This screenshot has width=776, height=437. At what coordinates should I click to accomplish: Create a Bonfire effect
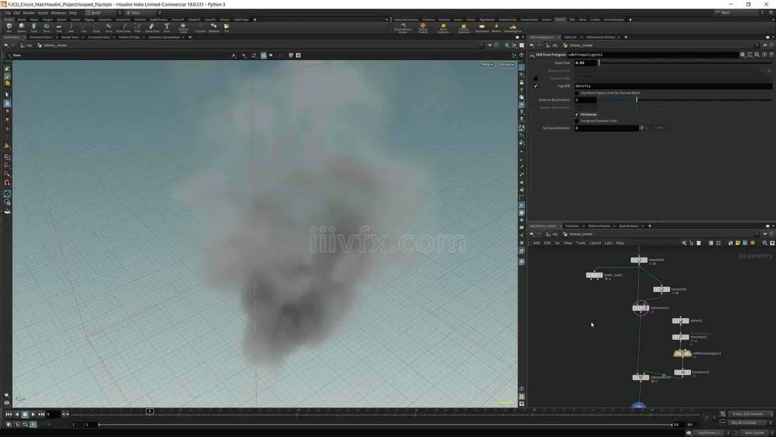(x=496, y=28)
